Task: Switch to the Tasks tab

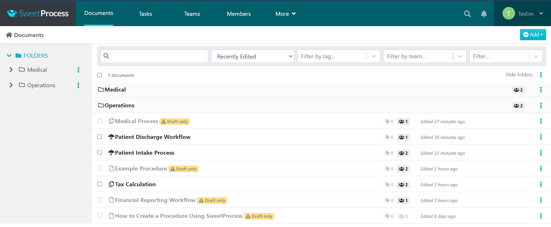Action: point(145,14)
